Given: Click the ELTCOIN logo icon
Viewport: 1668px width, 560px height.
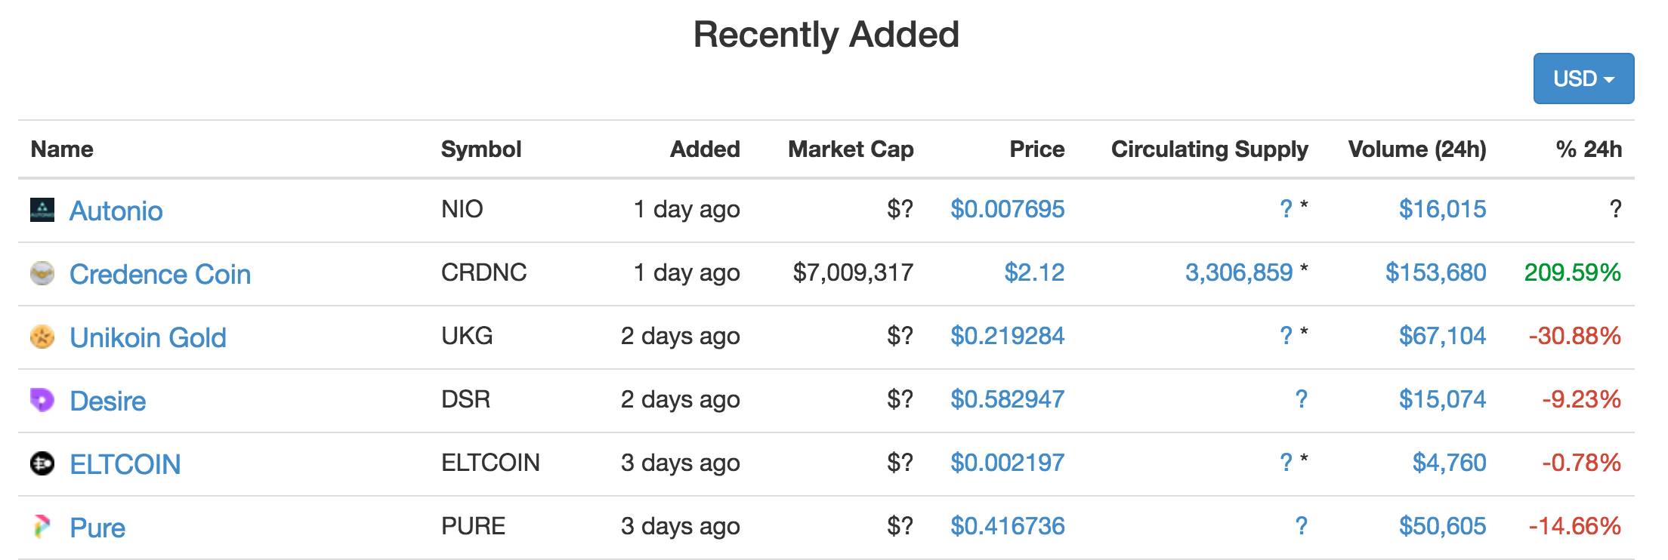Looking at the screenshot, I should click(42, 463).
